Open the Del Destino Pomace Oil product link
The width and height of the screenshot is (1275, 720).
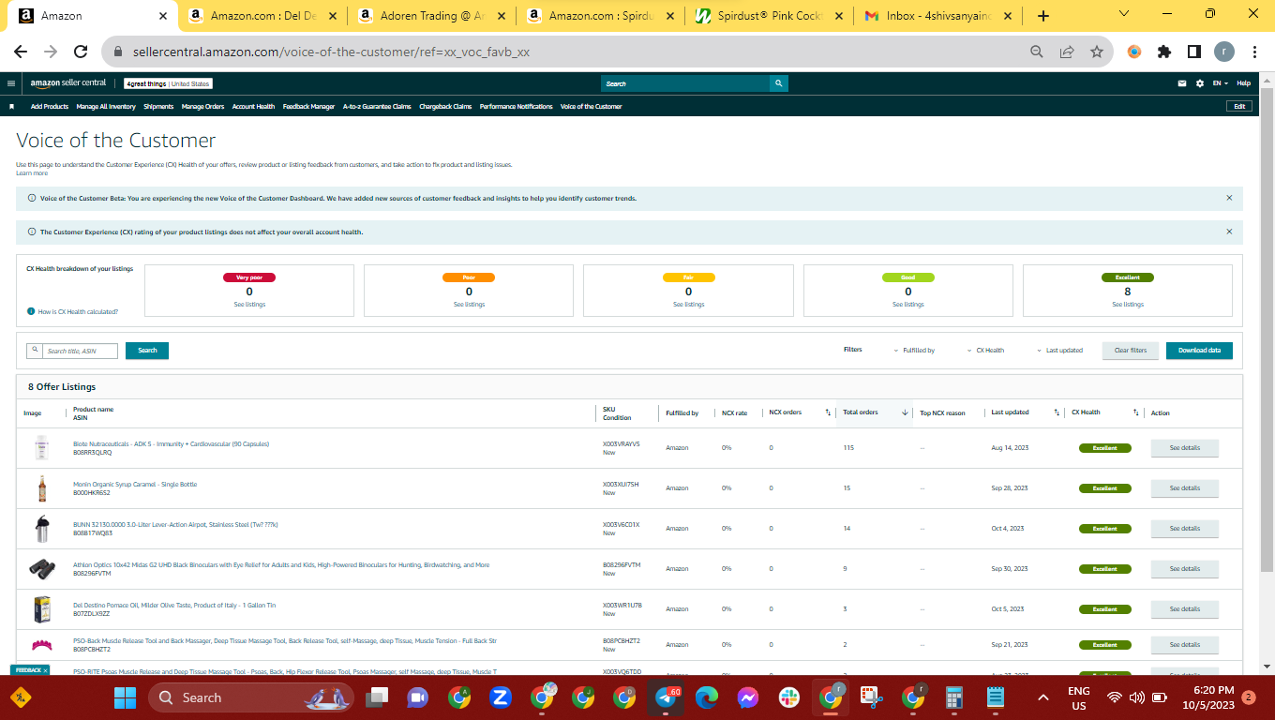tap(174, 606)
